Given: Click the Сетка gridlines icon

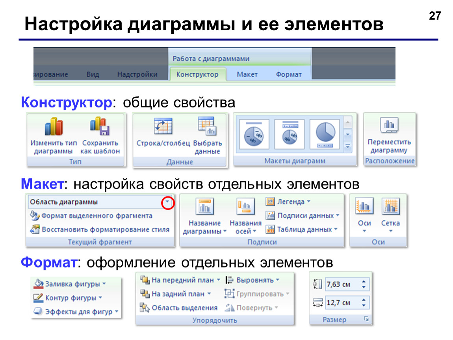Looking at the screenshot, I should [391, 206].
